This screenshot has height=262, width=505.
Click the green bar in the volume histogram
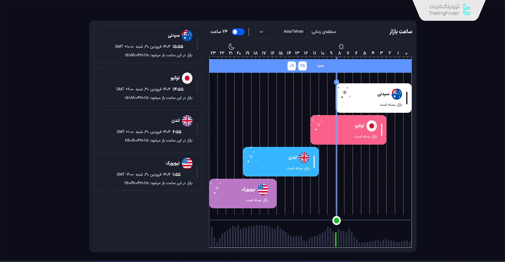point(336,239)
